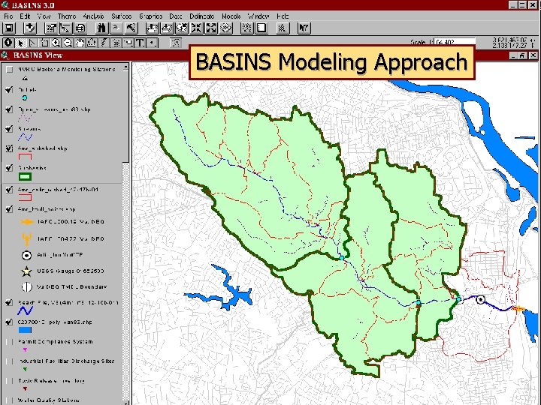Select the Zoom Out magnifier tool
This screenshot has width=541, height=405.
(x=68, y=43)
